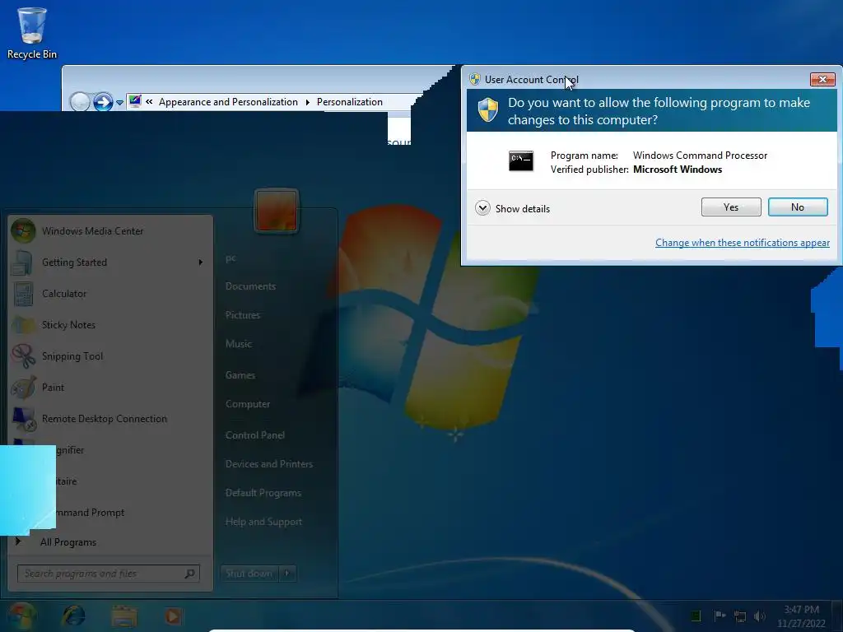Viewport: 843px width, 632px height.
Task: Click the Sticky Notes icon
Action: click(22, 324)
